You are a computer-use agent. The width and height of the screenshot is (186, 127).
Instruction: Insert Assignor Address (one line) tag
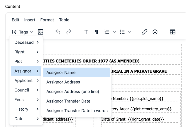(73, 92)
